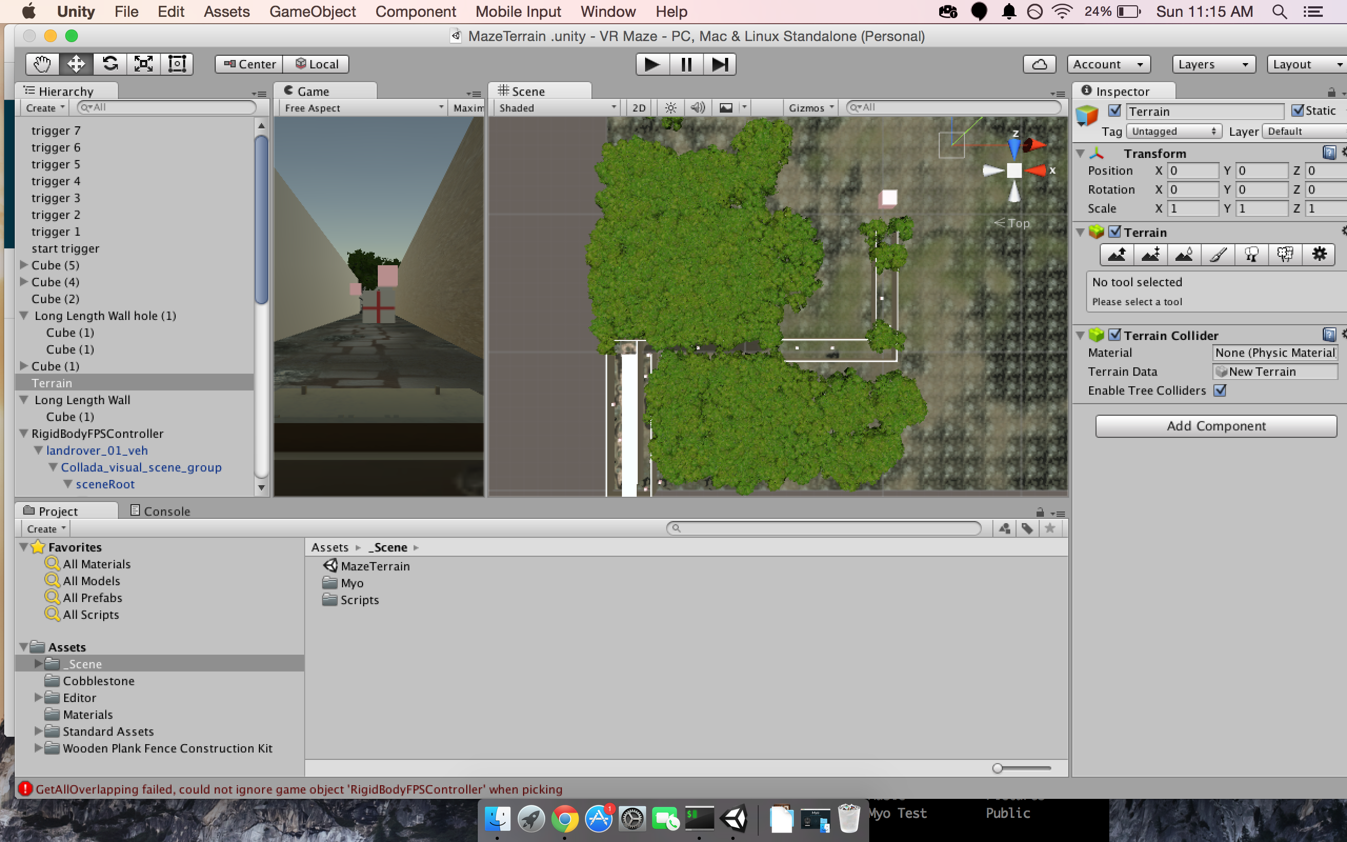1347x842 pixels.
Task: Select the Scale tool
Action: (144, 64)
